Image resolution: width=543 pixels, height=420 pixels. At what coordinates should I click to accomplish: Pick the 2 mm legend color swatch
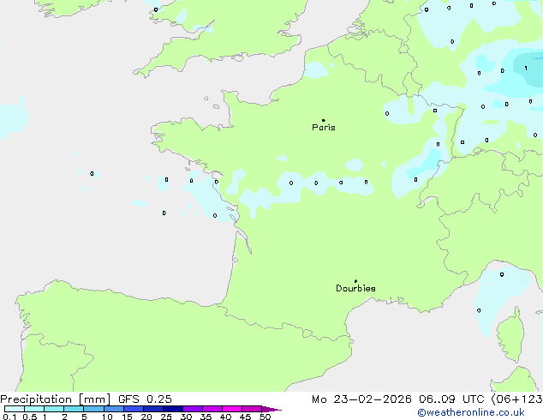pyautogui.click(x=75, y=409)
